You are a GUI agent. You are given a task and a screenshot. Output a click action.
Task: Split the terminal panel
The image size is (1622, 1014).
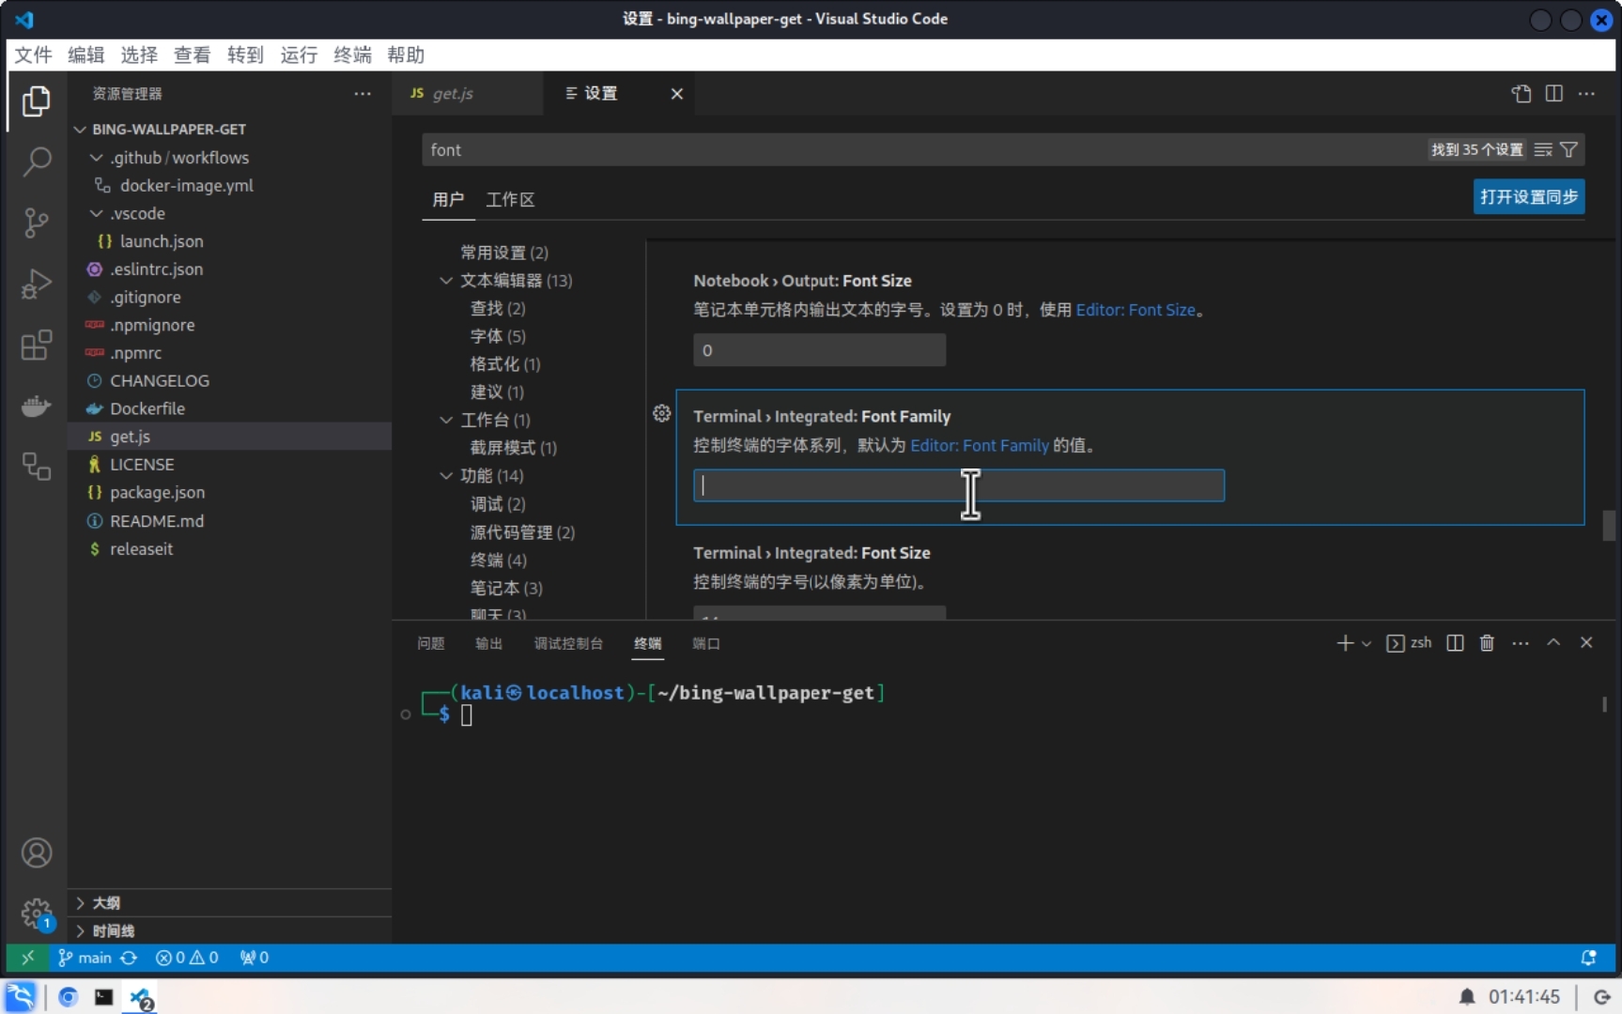coord(1455,643)
